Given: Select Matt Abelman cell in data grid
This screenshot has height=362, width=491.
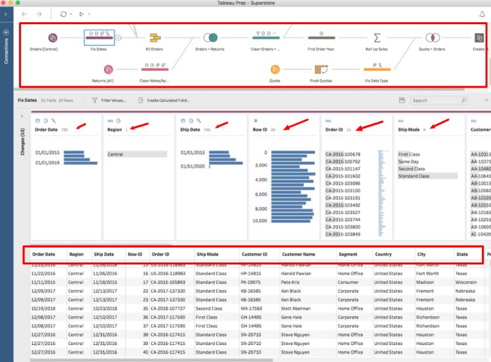Looking at the screenshot, I should tap(296, 308).
